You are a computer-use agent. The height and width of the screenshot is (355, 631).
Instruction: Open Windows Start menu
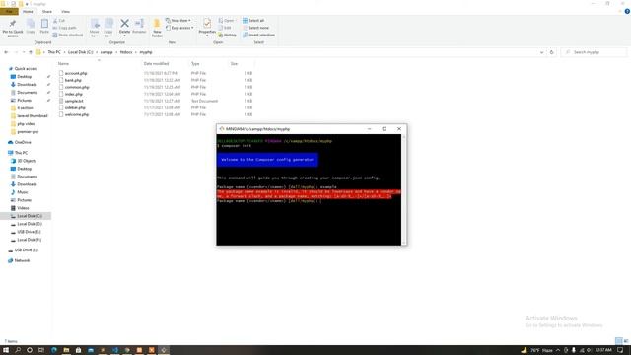6,350
